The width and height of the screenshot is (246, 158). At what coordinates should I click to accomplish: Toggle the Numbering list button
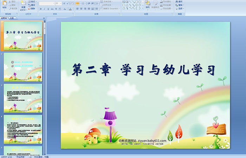coord(83,3)
